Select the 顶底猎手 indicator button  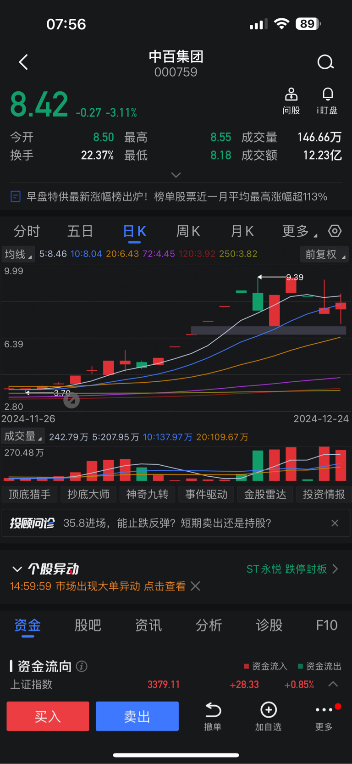30,494
